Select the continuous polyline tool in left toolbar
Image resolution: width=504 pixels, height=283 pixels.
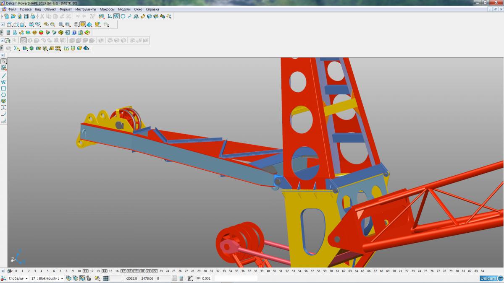pos(4,82)
